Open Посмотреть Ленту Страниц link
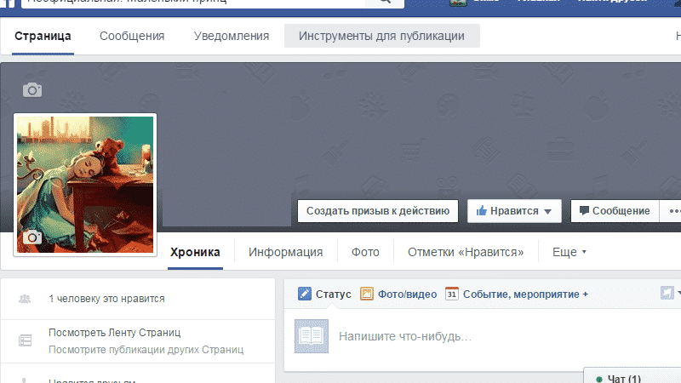 point(115,333)
